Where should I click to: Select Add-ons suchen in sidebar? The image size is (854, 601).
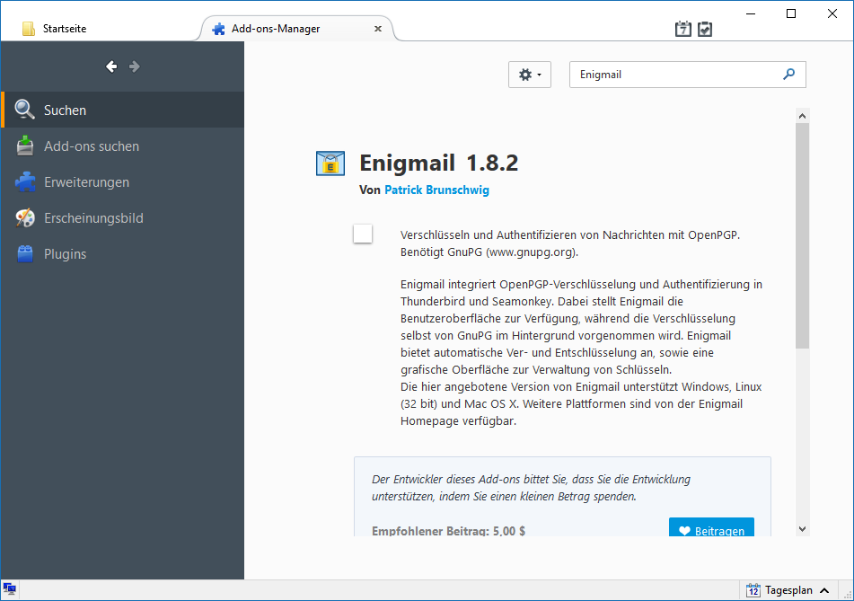tap(122, 146)
